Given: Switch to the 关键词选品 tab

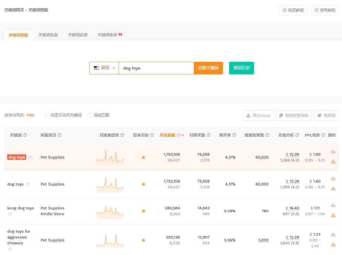Looking at the screenshot, I should (x=48, y=35).
